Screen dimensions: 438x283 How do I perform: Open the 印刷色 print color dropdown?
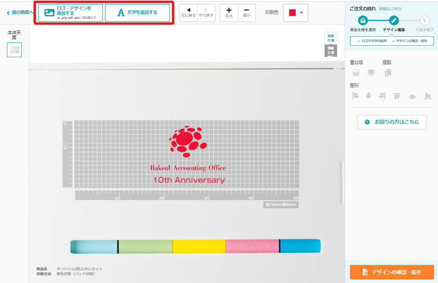point(296,13)
